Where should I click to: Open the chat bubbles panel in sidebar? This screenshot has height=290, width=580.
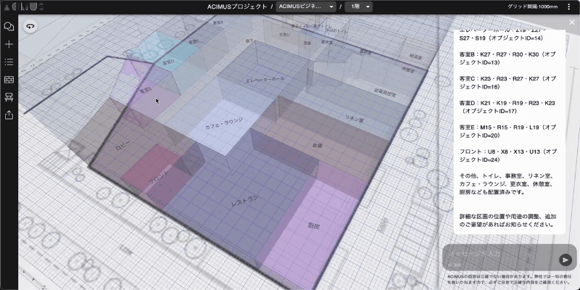point(9,27)
